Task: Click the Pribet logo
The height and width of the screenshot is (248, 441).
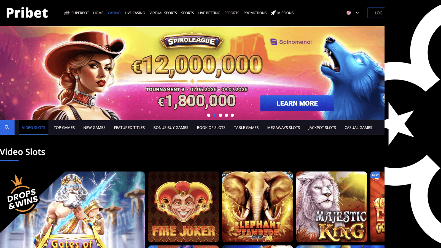Action: point(27,13)
